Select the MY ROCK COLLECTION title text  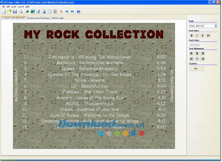[94, 34]
